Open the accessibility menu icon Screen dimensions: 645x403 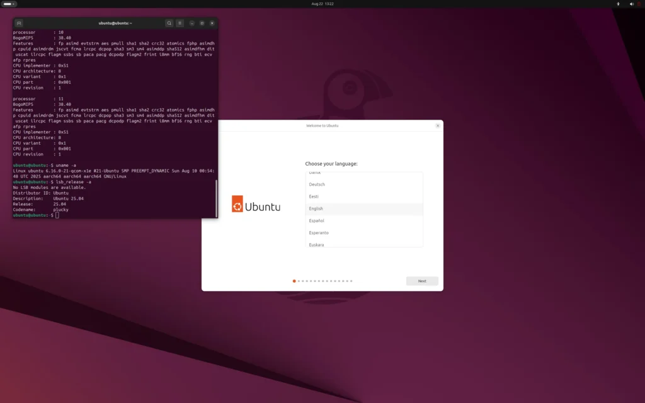[618, 4]
